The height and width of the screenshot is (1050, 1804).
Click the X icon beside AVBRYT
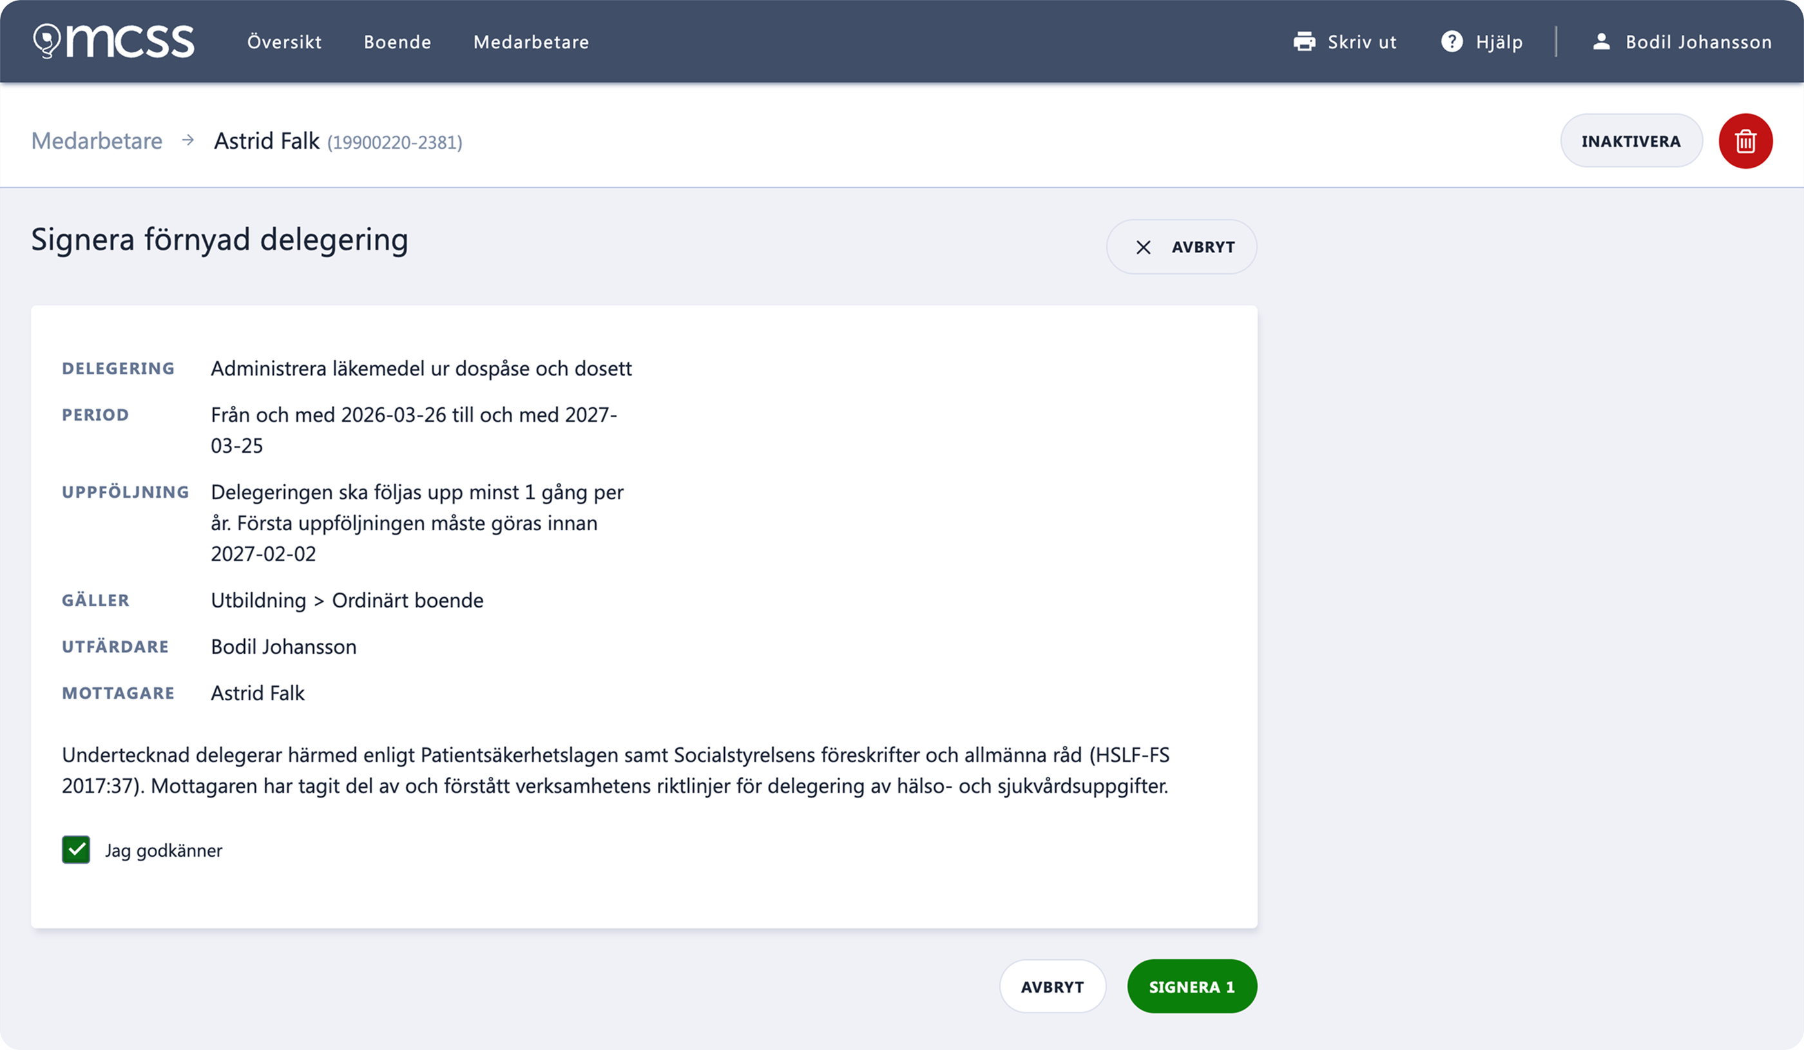(1143, 247)
